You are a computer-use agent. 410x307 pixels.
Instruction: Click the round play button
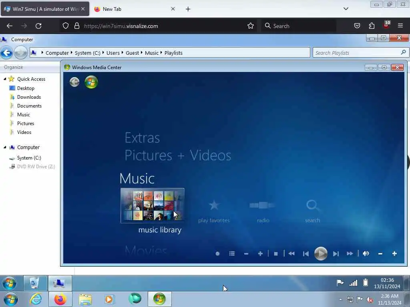pyautogui.click(x=321, y=253)
